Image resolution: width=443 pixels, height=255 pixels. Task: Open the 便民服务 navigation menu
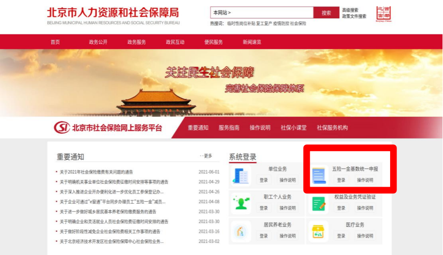click(214, 42)
